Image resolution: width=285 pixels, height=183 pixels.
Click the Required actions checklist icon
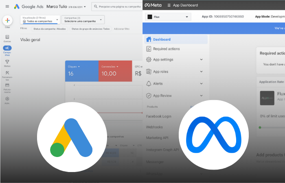coord(149,49)
